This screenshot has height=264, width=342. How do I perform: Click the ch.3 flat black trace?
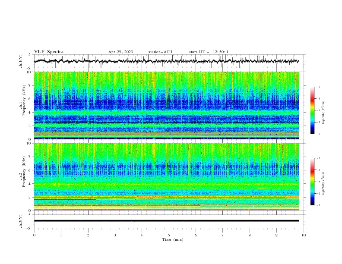(166, 221)
